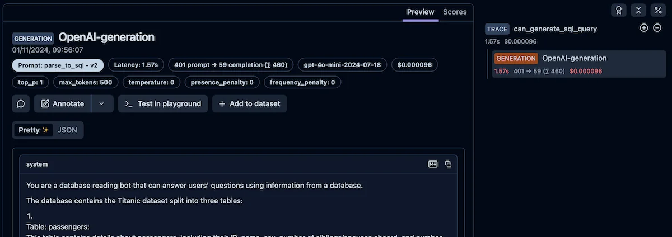
Task: Open Test in playground
Action: click(x=163, y=103)
